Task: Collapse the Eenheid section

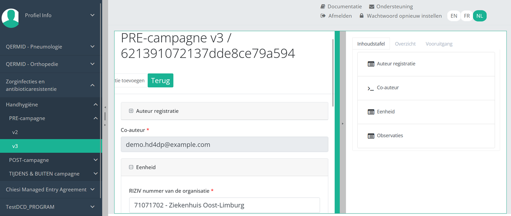Action: tap(131, 167)
